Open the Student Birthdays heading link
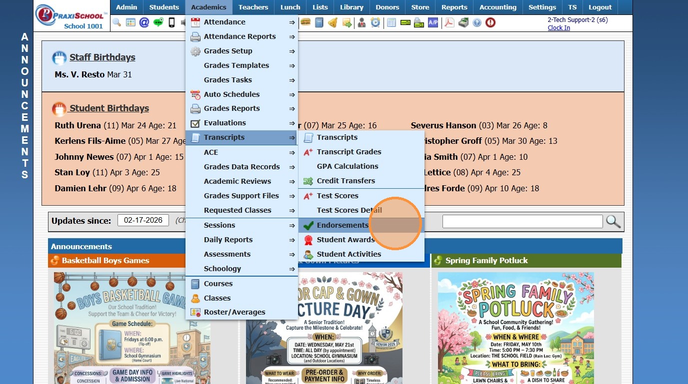688x384 pixels. click(109, 108)
